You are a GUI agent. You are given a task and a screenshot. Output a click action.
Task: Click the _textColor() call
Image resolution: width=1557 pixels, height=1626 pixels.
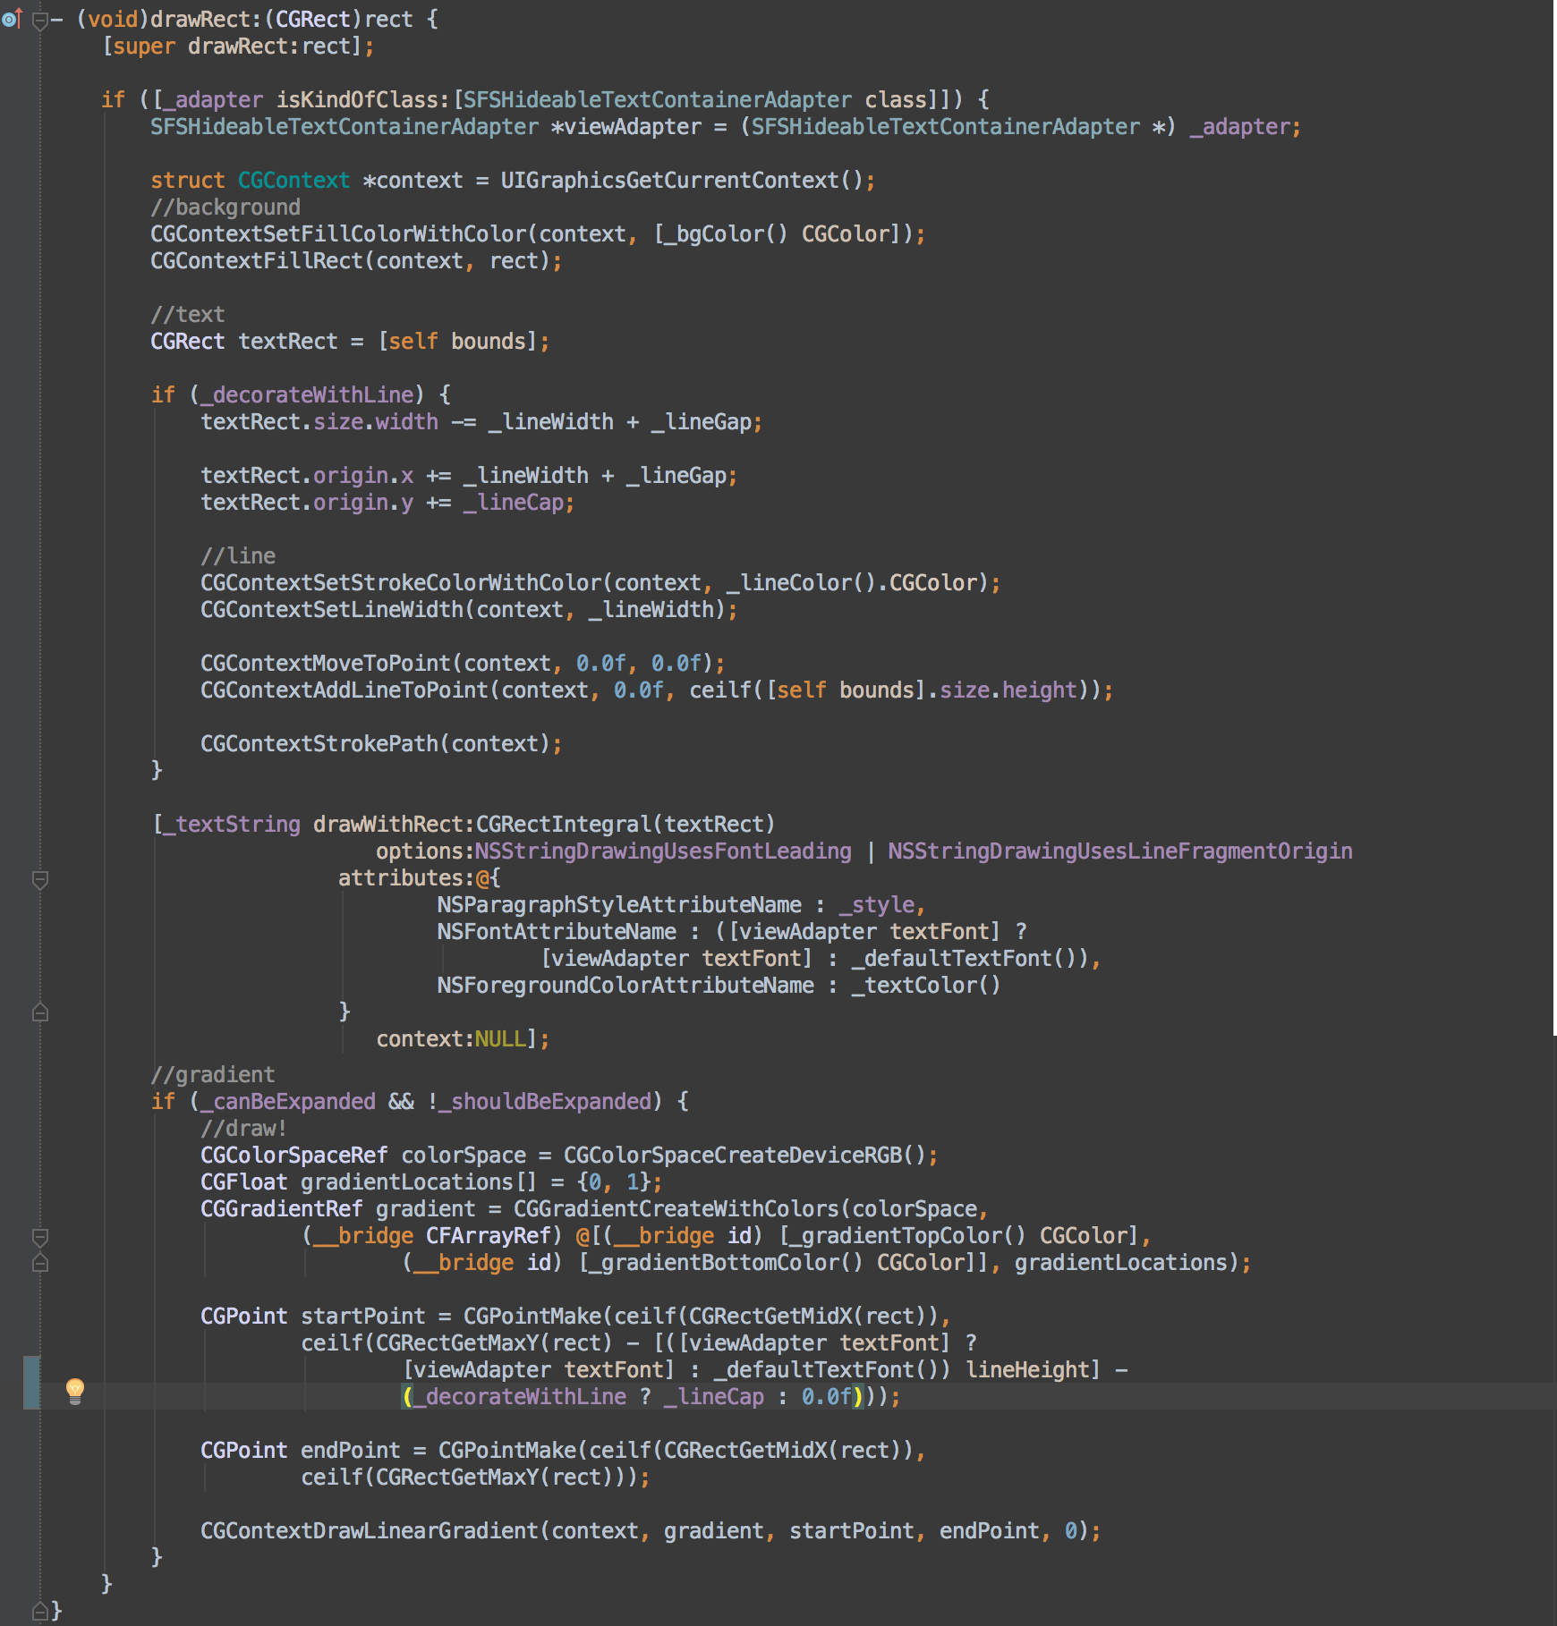pos(926,986)
